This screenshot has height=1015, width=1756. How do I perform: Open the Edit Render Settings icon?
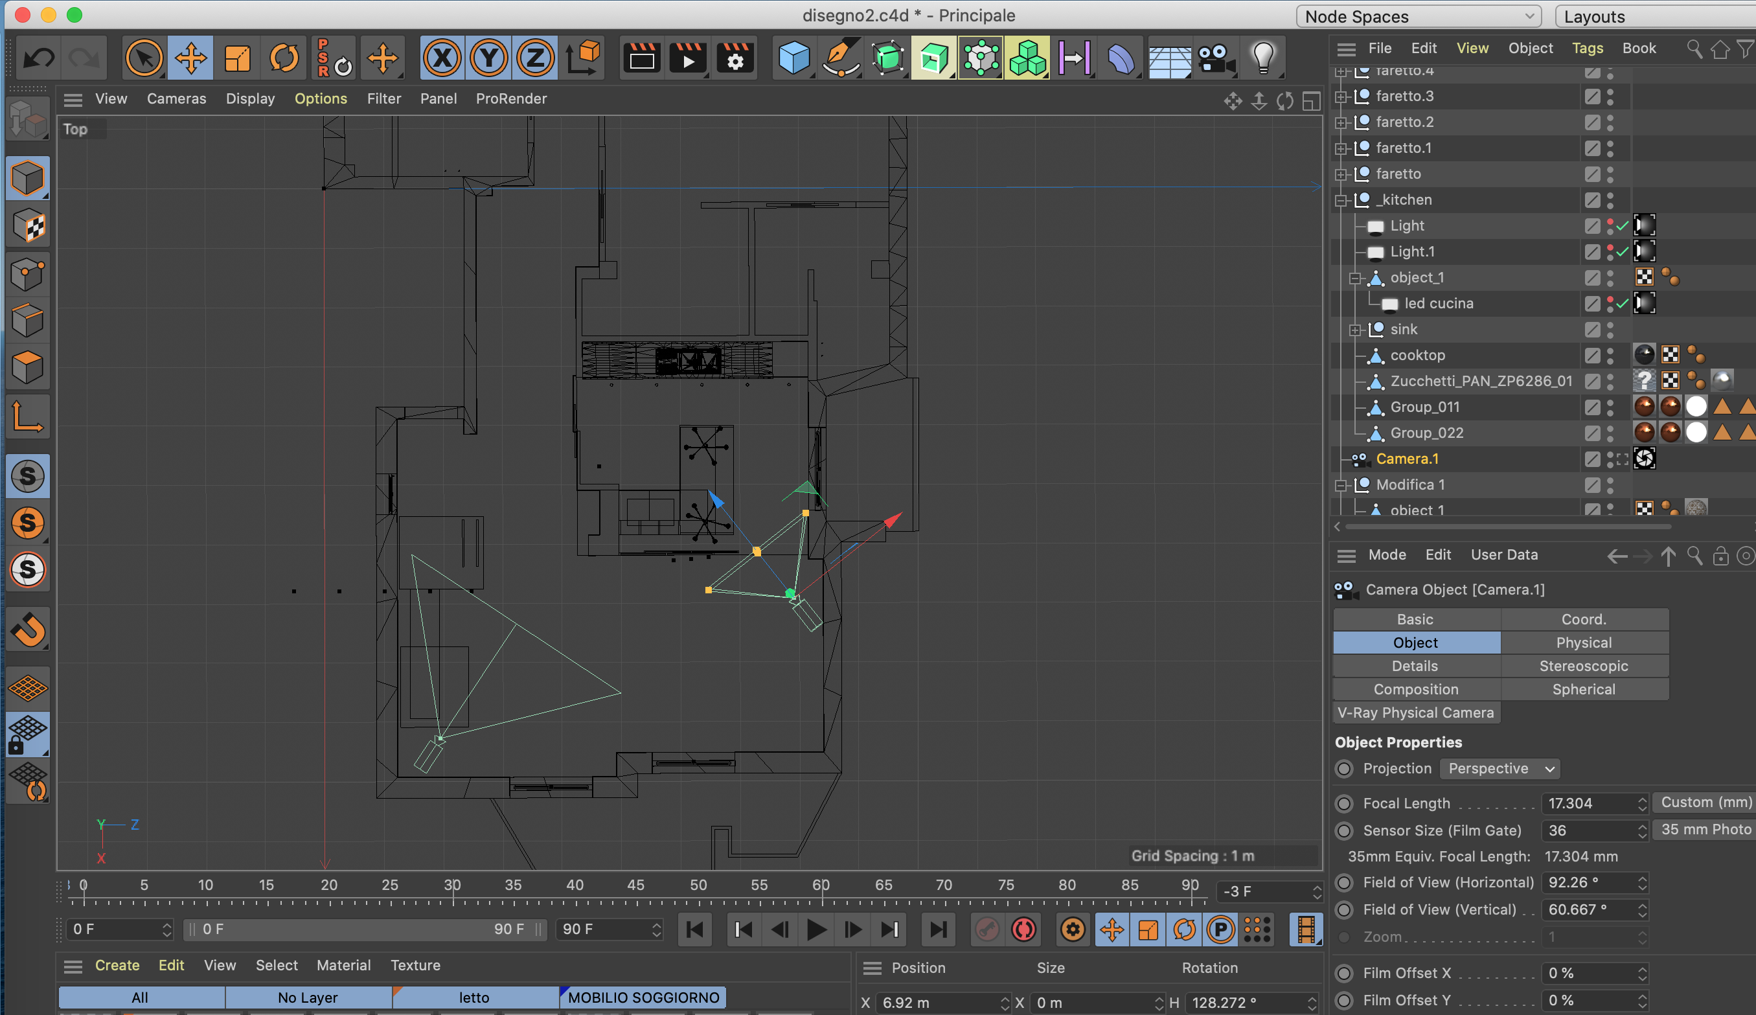coord(735,58)
